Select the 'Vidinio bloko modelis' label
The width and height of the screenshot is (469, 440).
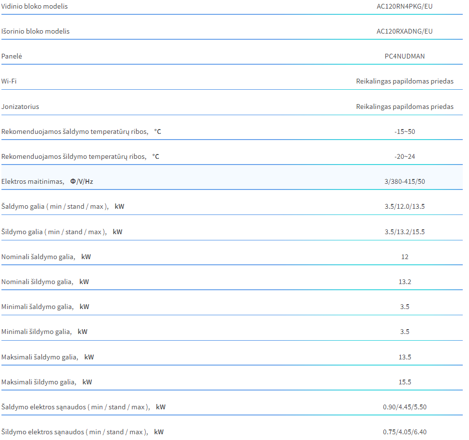35,6
